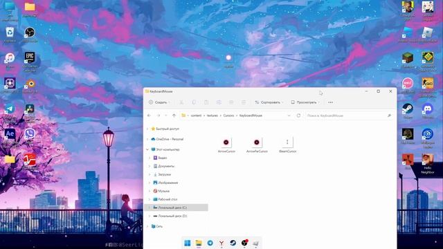Click the Explorer forward arrow

point(159,116)
